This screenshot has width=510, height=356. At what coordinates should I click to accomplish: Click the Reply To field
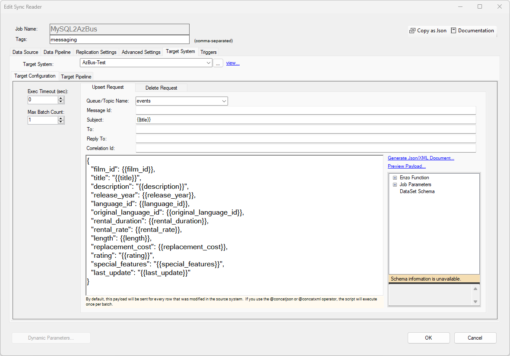(306, 139)
